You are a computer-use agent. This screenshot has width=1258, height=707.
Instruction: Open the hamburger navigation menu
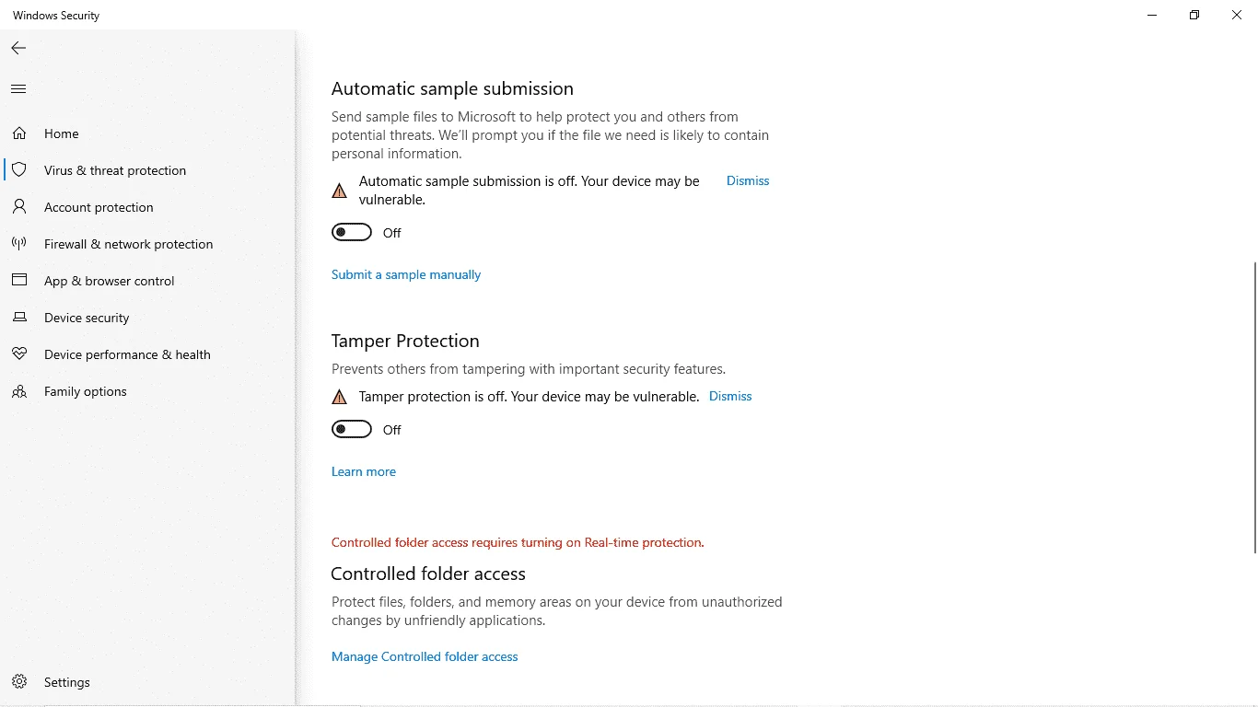18,89
